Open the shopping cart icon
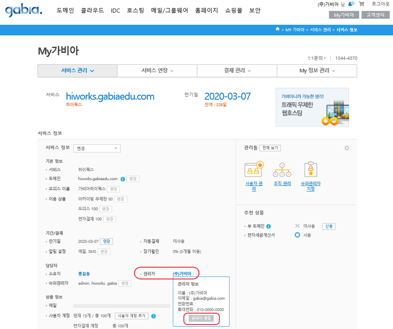 click(361, 4)
